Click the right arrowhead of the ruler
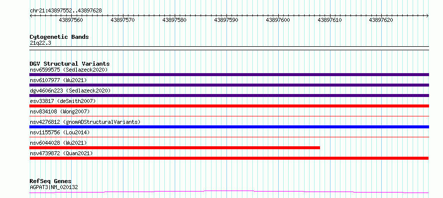Viewport: 443px width, 198px height. click(x=428, y=16)
